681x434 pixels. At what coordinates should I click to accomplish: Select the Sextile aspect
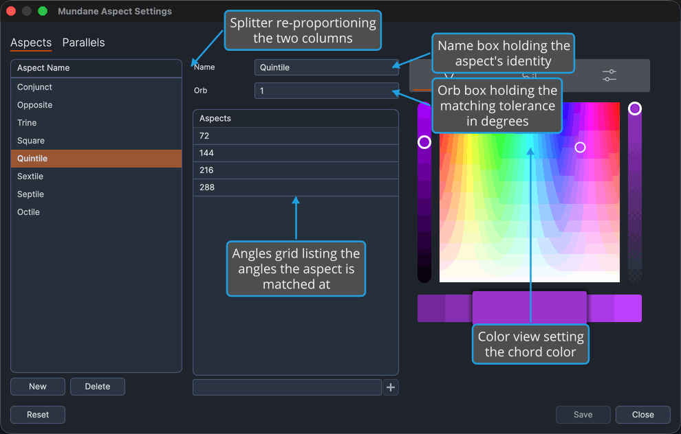(96, 176)
